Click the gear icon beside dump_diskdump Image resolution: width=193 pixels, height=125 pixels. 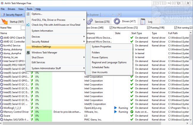[1, 49]
